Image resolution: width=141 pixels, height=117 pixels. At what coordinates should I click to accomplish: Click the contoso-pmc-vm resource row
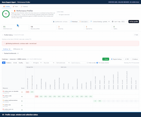click(70, 110)
